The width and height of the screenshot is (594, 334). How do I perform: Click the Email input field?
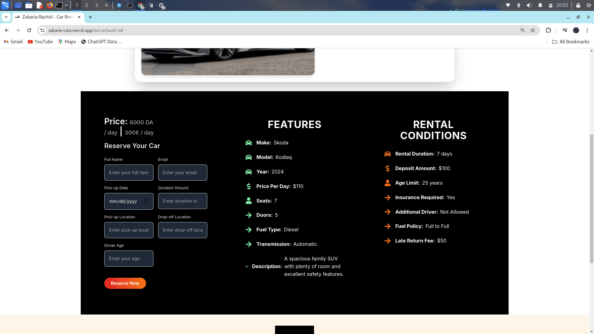[183, 173]
